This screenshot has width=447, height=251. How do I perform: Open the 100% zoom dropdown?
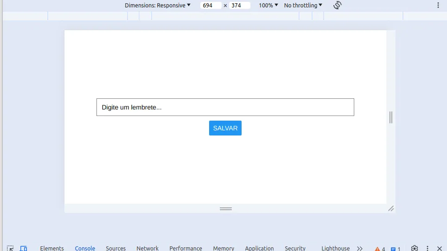(x=268, y=5)
